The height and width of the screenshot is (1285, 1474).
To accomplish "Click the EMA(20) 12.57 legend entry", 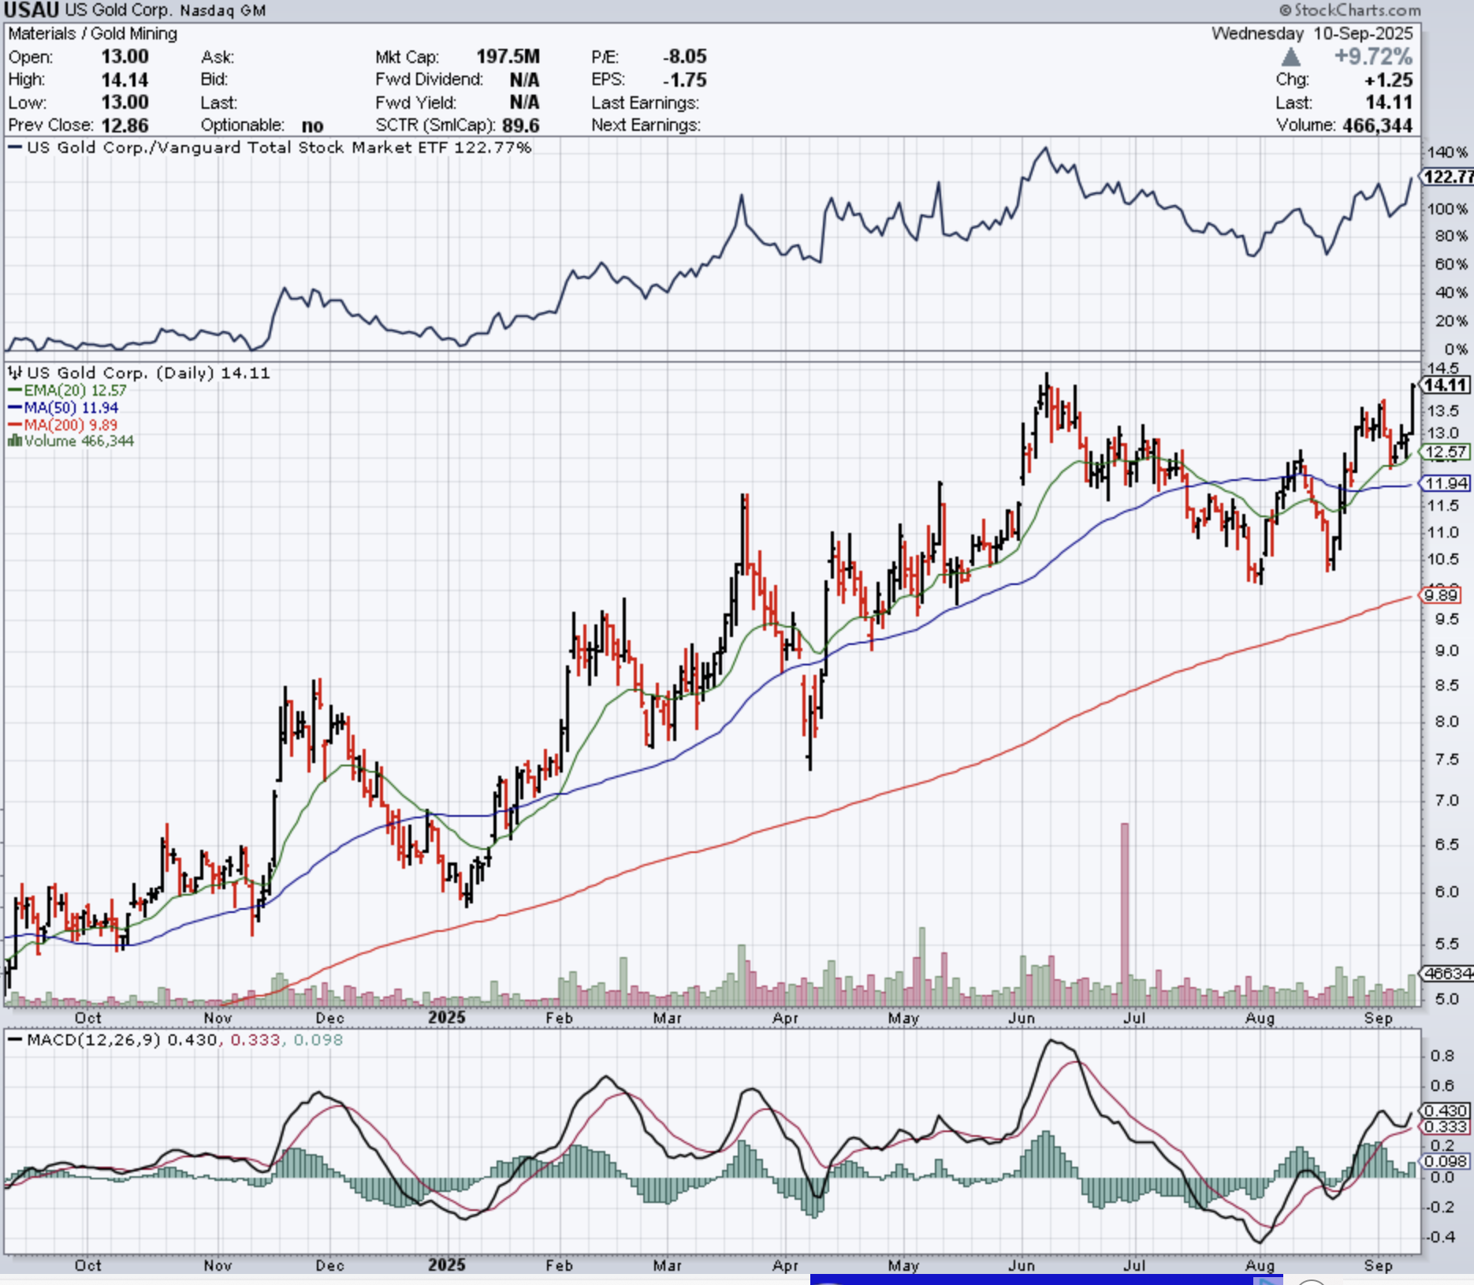I will (x=68, y=390).
